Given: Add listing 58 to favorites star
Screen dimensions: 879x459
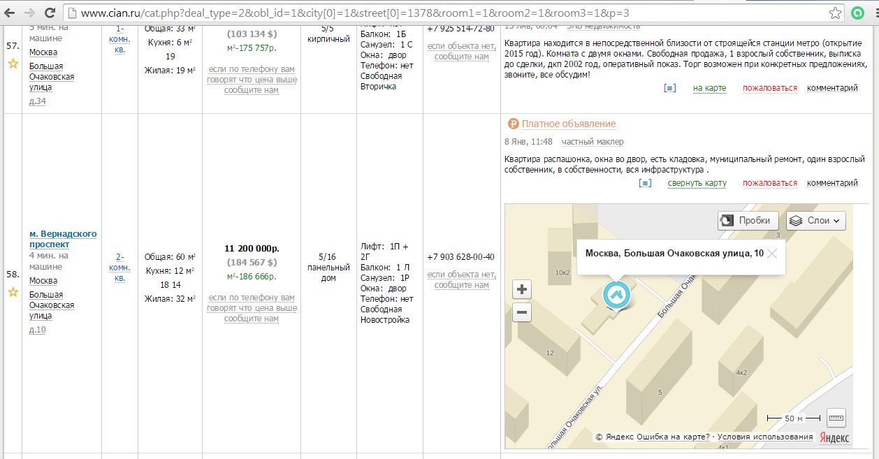Looking at the screenshot, I should [13, 291].
